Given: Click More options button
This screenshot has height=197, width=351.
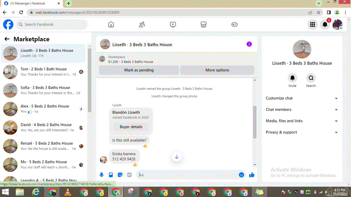Looking at the screenshot, I should (x=217, y=70).
